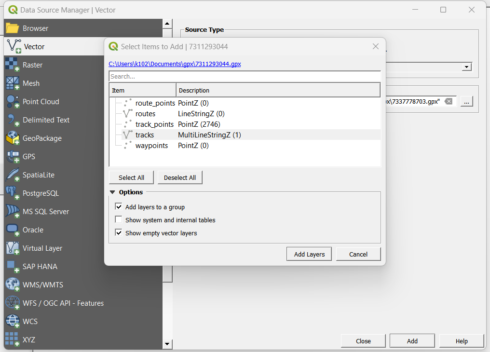This screenshot has height=352, width=490.
Task: Select the Point Cloud icon
Action: pos(13,102)
